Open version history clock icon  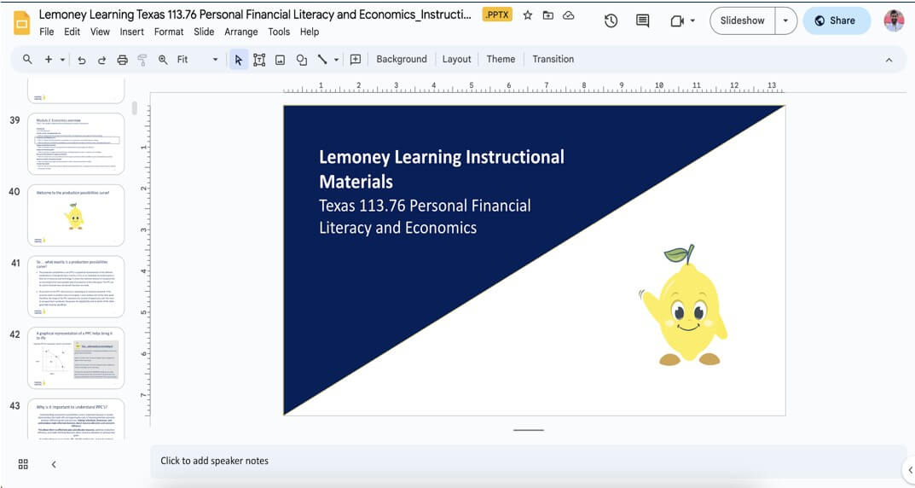click(611, 20)
